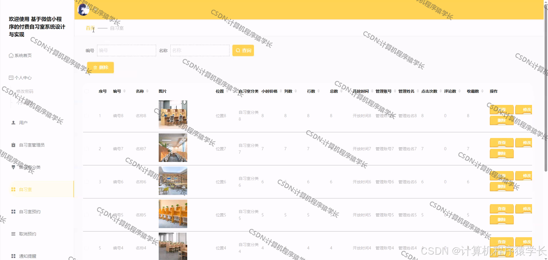Click 修改 button for row 编号7
This screenshot has width=548, height=260.
(524, 143)
